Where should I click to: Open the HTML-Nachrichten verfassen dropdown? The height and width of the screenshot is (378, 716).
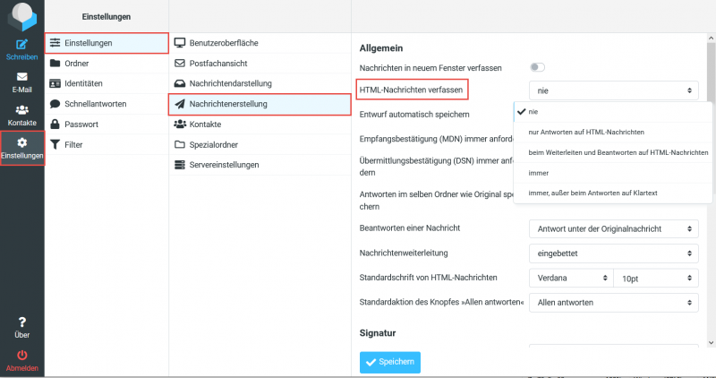click(613, 90)
